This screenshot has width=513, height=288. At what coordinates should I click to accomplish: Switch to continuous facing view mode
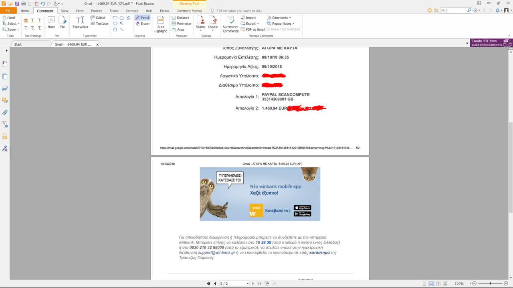tap(445, 284)
